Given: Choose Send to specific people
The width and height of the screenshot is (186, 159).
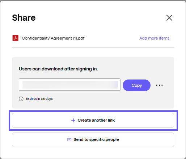Looking at the screenshot, I should click(x=93, y=140).
